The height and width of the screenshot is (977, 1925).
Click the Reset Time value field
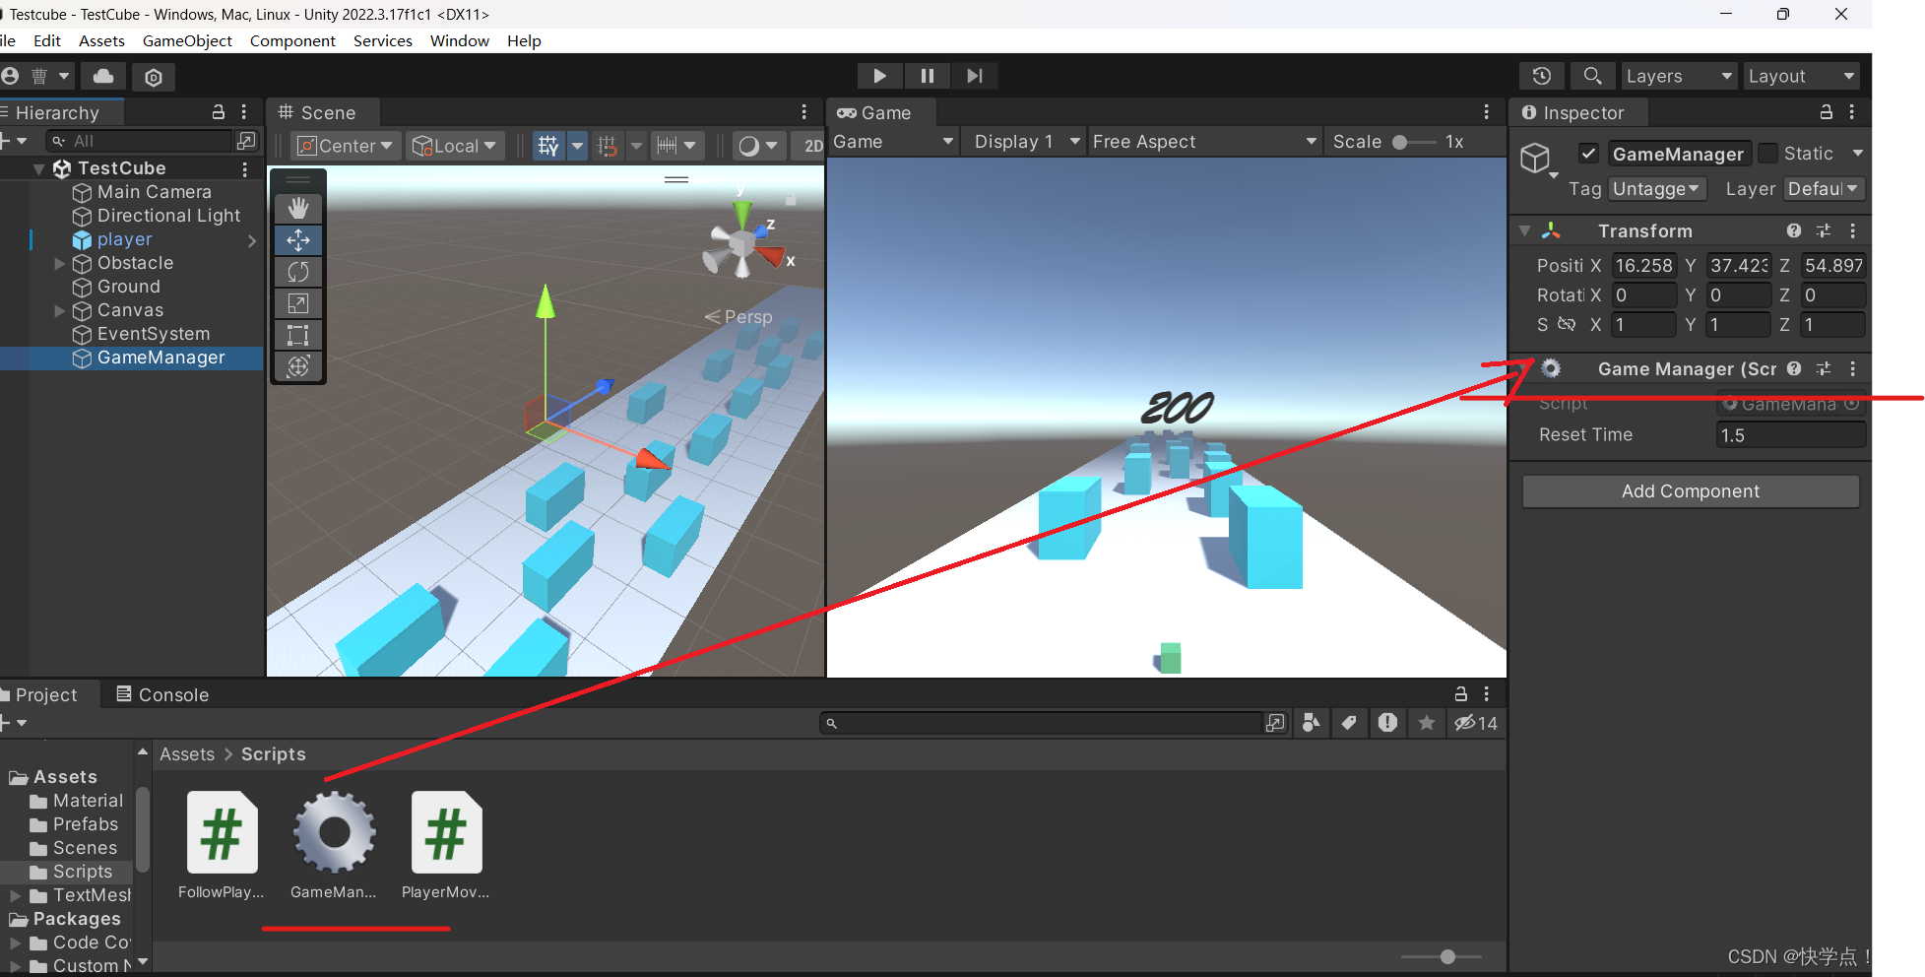[1790, 434]
